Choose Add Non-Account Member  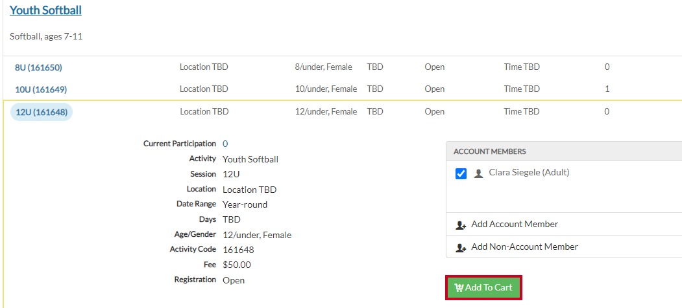click(524, 247)
